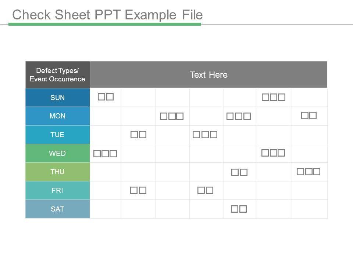Click the rightmost checkbox group in WED row
Viewport: 353px width, 264px height.
[x=274, y=153]
